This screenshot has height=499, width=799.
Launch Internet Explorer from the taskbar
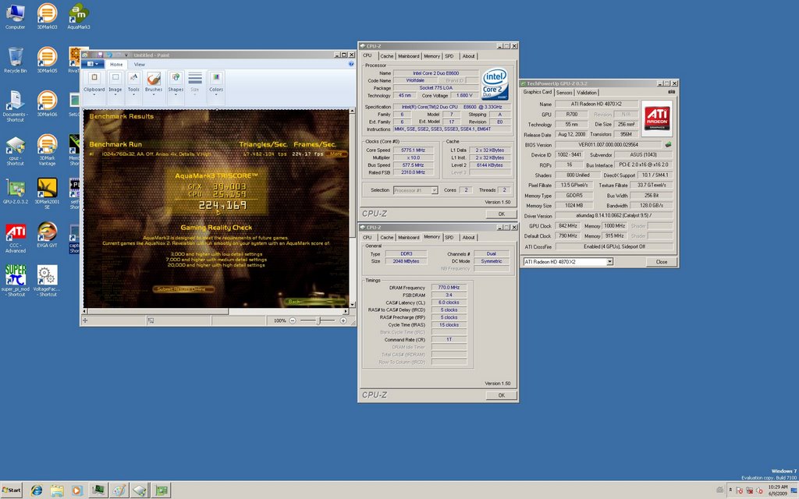37,490
